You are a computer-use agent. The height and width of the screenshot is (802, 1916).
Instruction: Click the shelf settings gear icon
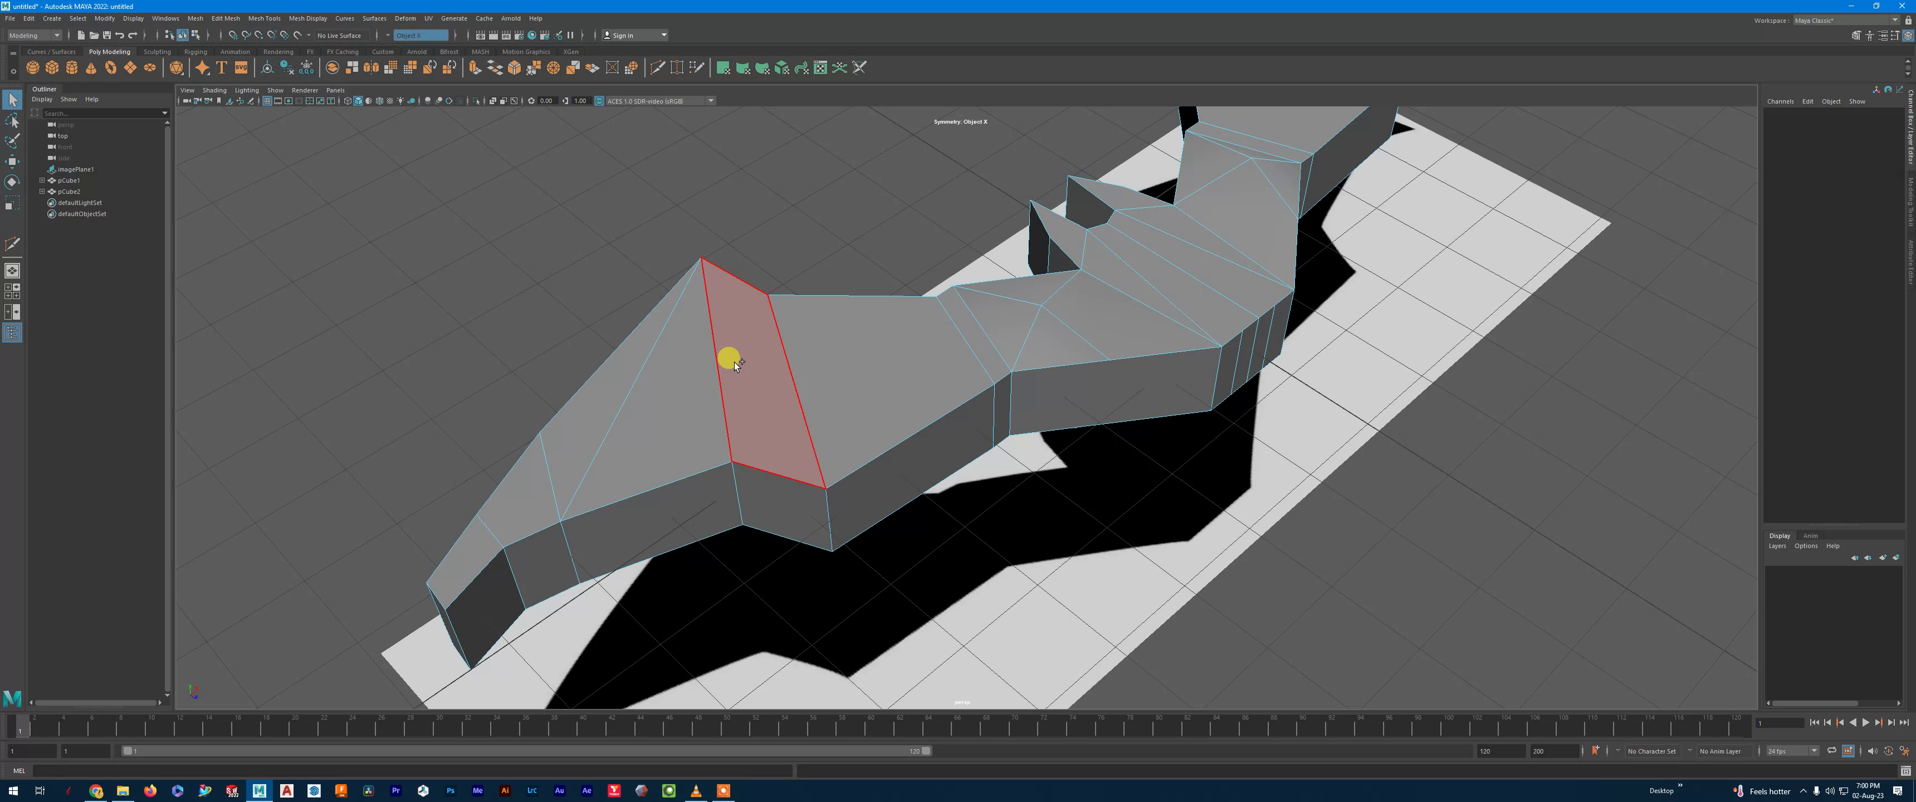click(x=13, y=72)
